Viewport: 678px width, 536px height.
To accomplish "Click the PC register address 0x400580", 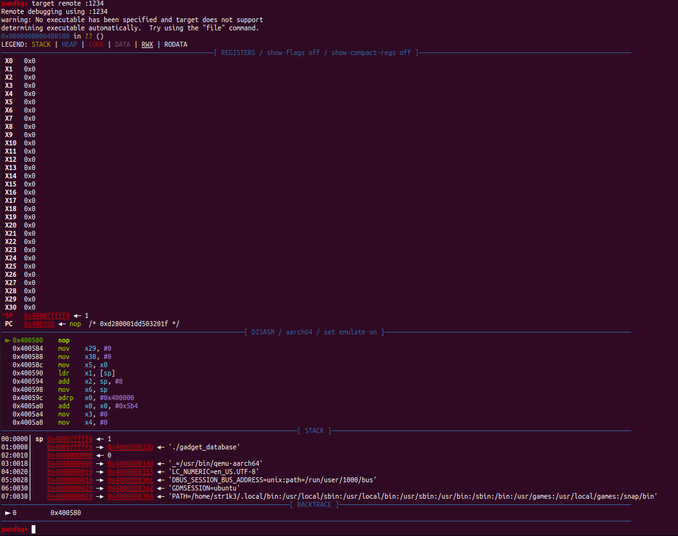I will click(39, 324).
